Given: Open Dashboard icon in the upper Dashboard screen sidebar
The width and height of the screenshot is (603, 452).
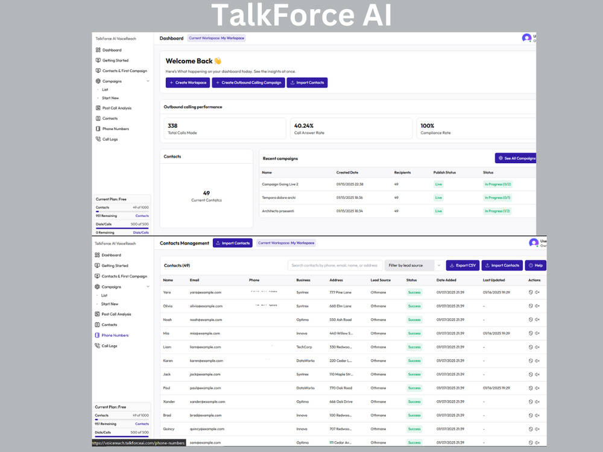Looking at the screenshot, I should pyautogui.click(x=98, y=50).
